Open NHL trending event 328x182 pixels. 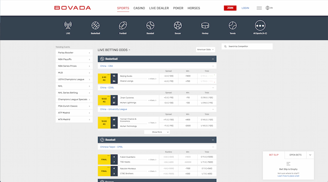(x=74, y=86)
